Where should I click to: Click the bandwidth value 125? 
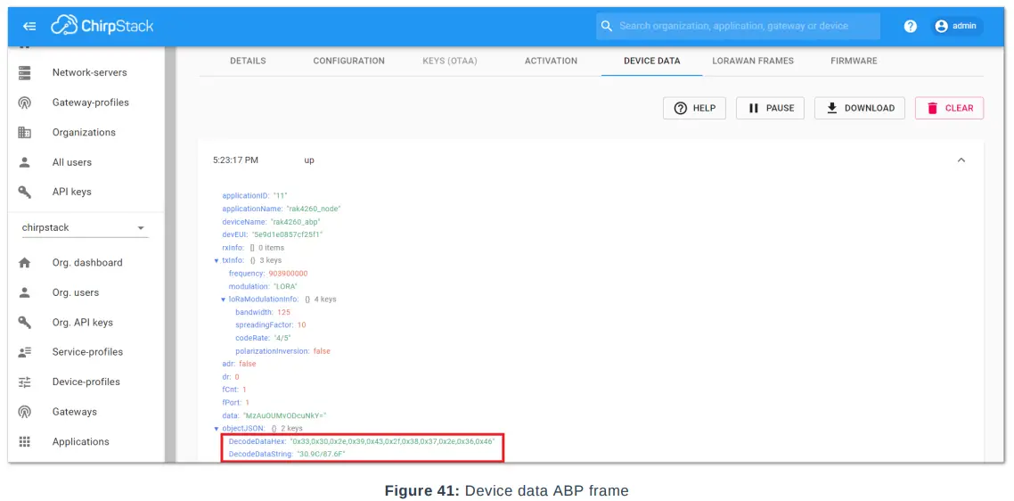coord(283,312)
